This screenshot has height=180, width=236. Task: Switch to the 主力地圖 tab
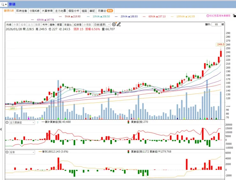pyautogui.click(x=61, y=11)
